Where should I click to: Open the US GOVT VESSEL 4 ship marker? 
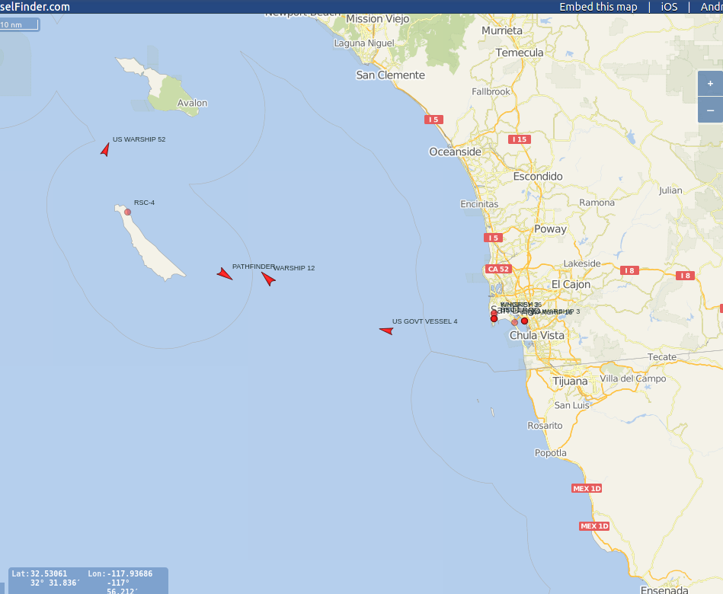[386, 331]
